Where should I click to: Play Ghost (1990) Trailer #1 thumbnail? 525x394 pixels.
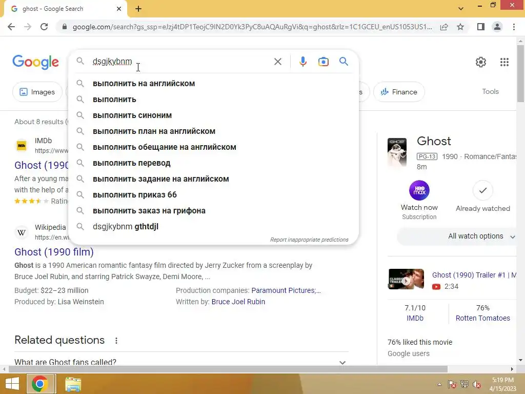[x=406, y=279]
